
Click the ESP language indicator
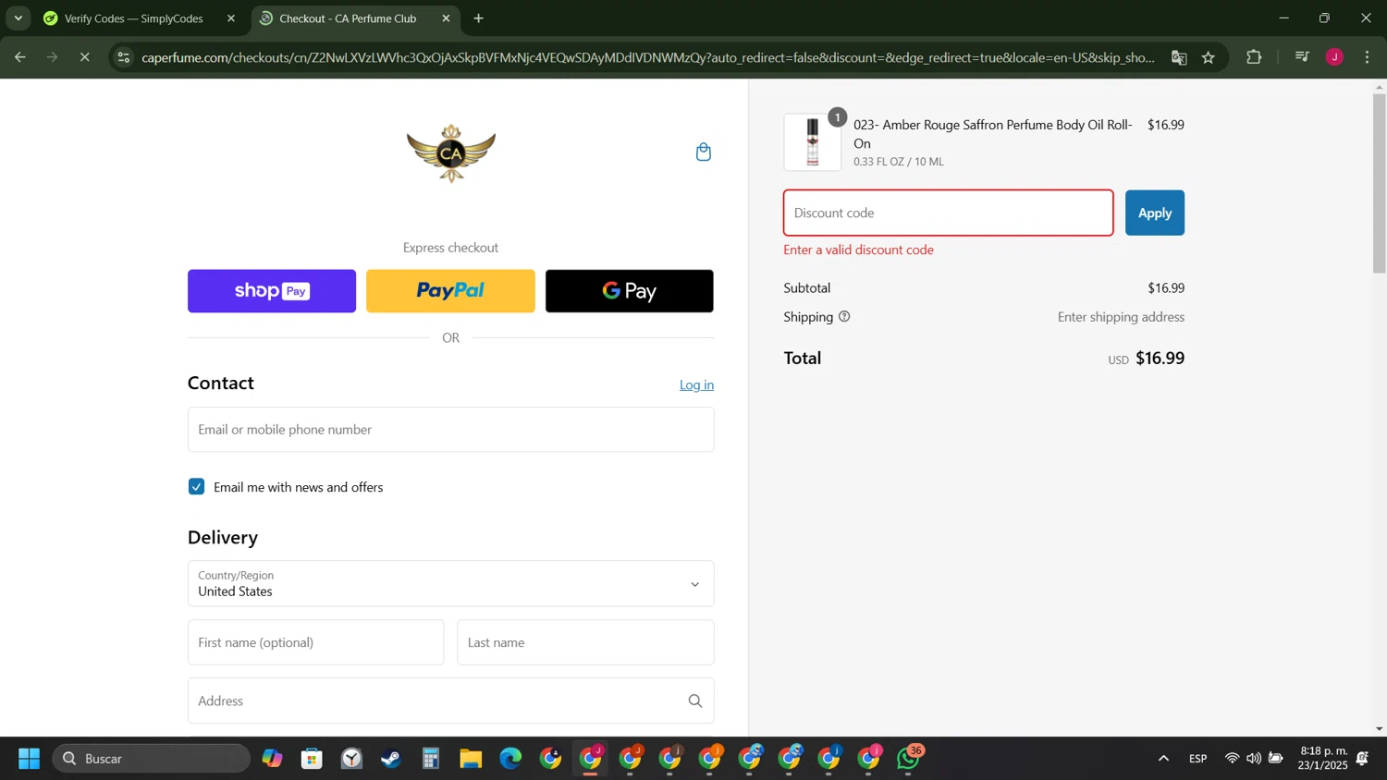click(1198, 759)
